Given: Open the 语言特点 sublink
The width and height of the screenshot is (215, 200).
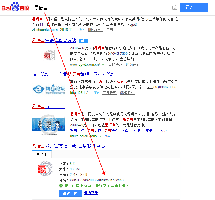Looking at the screenshot, I should point(111,130).
